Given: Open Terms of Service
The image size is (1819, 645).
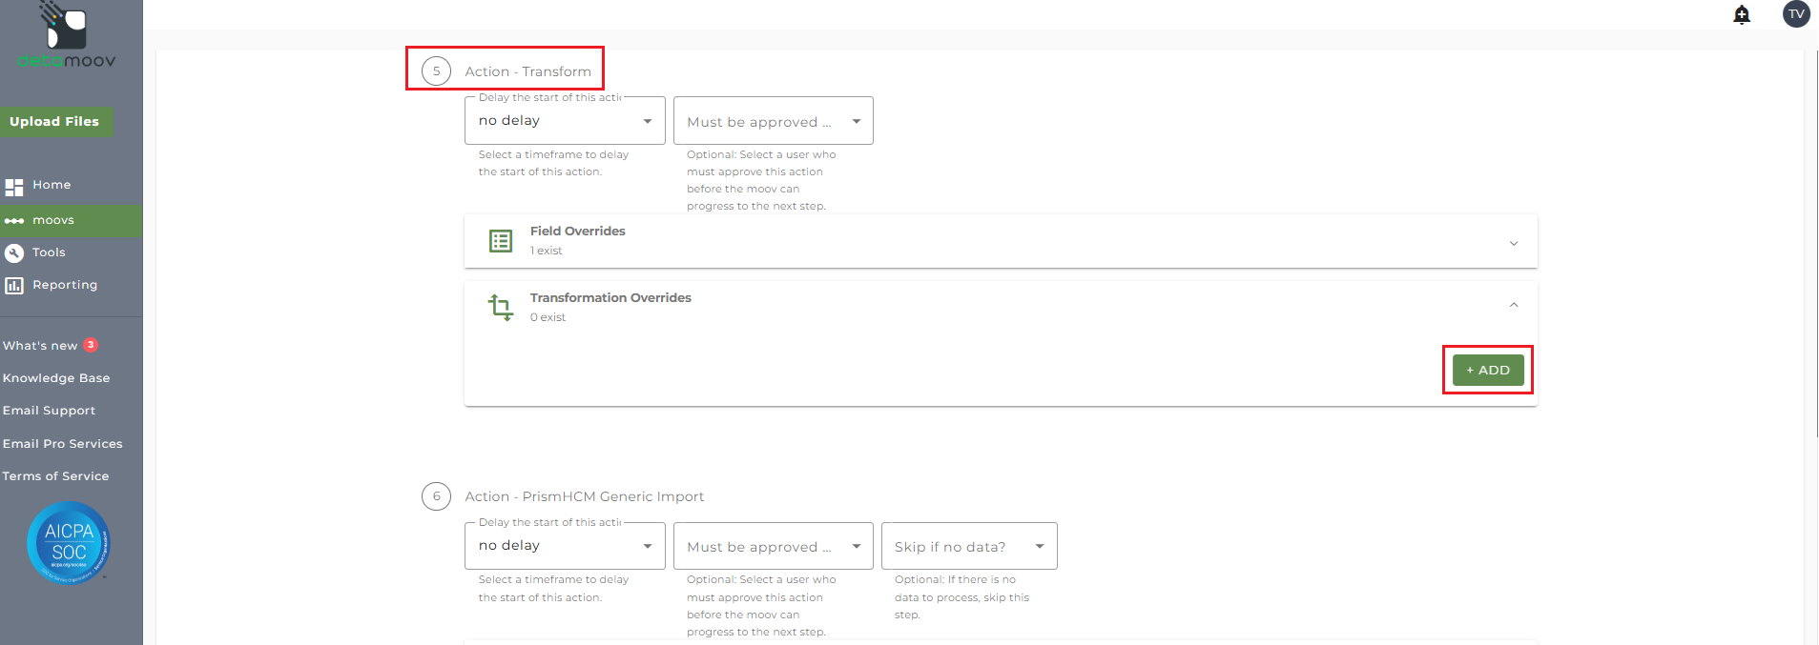Looking at the screenshot, I should [55, 476].
